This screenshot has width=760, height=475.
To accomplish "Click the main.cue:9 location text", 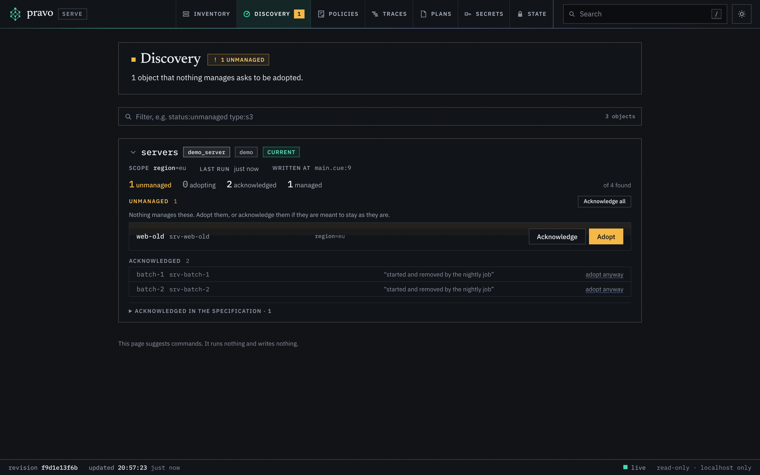I will (x=333, y=168).
